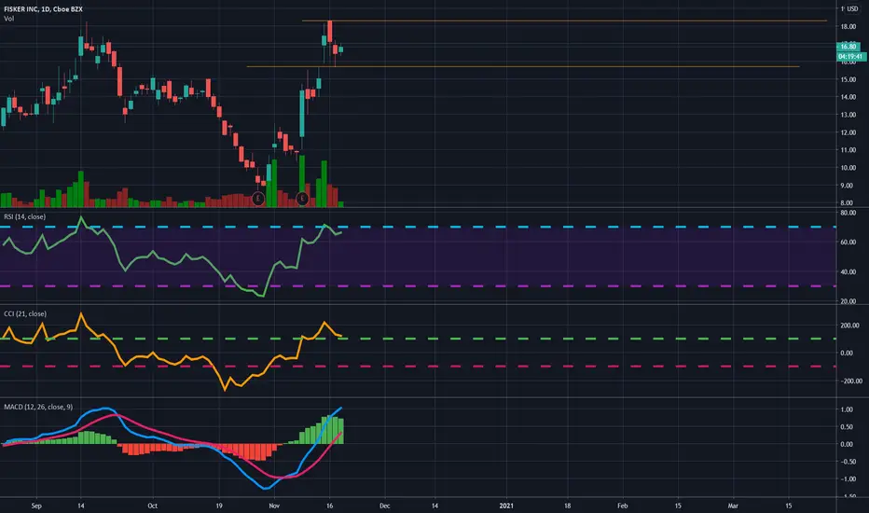Click the 18.00 price axis label
Image resolution: width=869 pixels, height=513 pixels.
848,27
